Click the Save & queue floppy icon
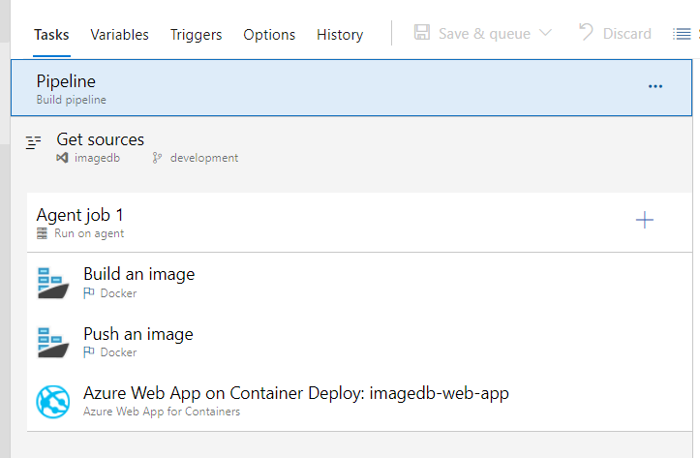 [422, 33]
